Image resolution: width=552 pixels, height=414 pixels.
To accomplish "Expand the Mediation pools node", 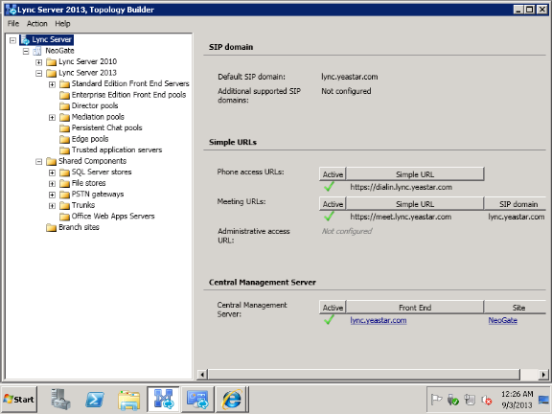I will (x=52, y=118).
